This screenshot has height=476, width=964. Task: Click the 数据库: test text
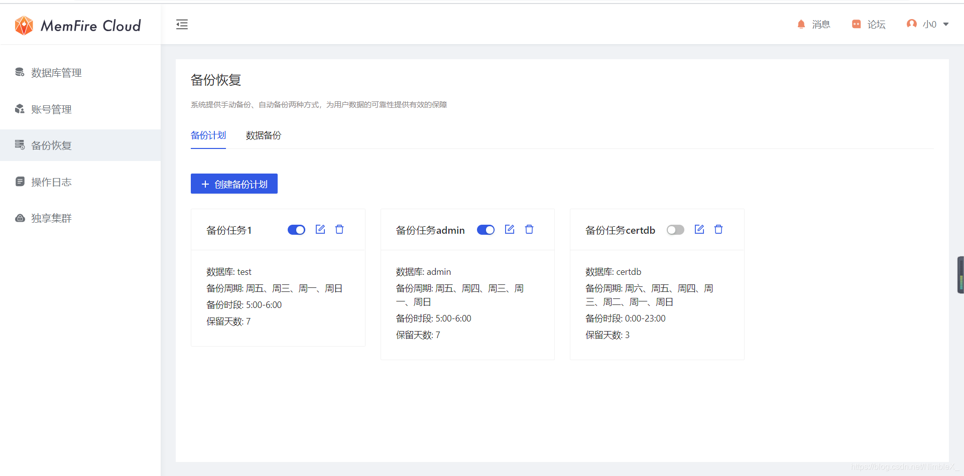229,272
